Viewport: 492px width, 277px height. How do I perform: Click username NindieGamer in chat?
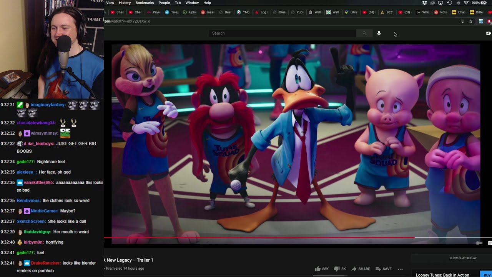coord(44,211)
